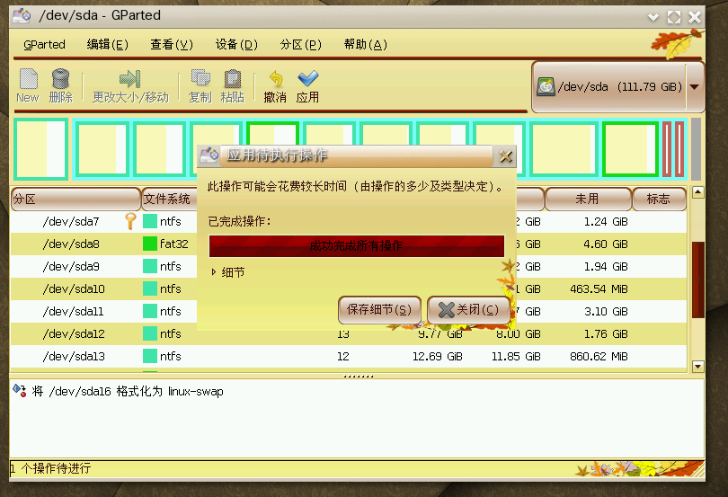Click partition list scrollbar up arrow

coord(697,192)
